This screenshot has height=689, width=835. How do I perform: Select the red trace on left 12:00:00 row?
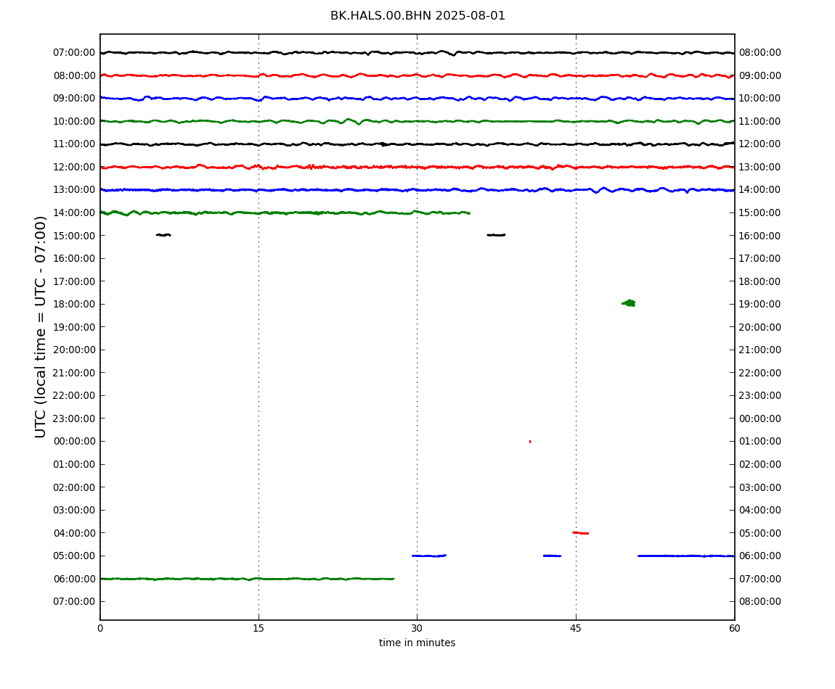417,167
